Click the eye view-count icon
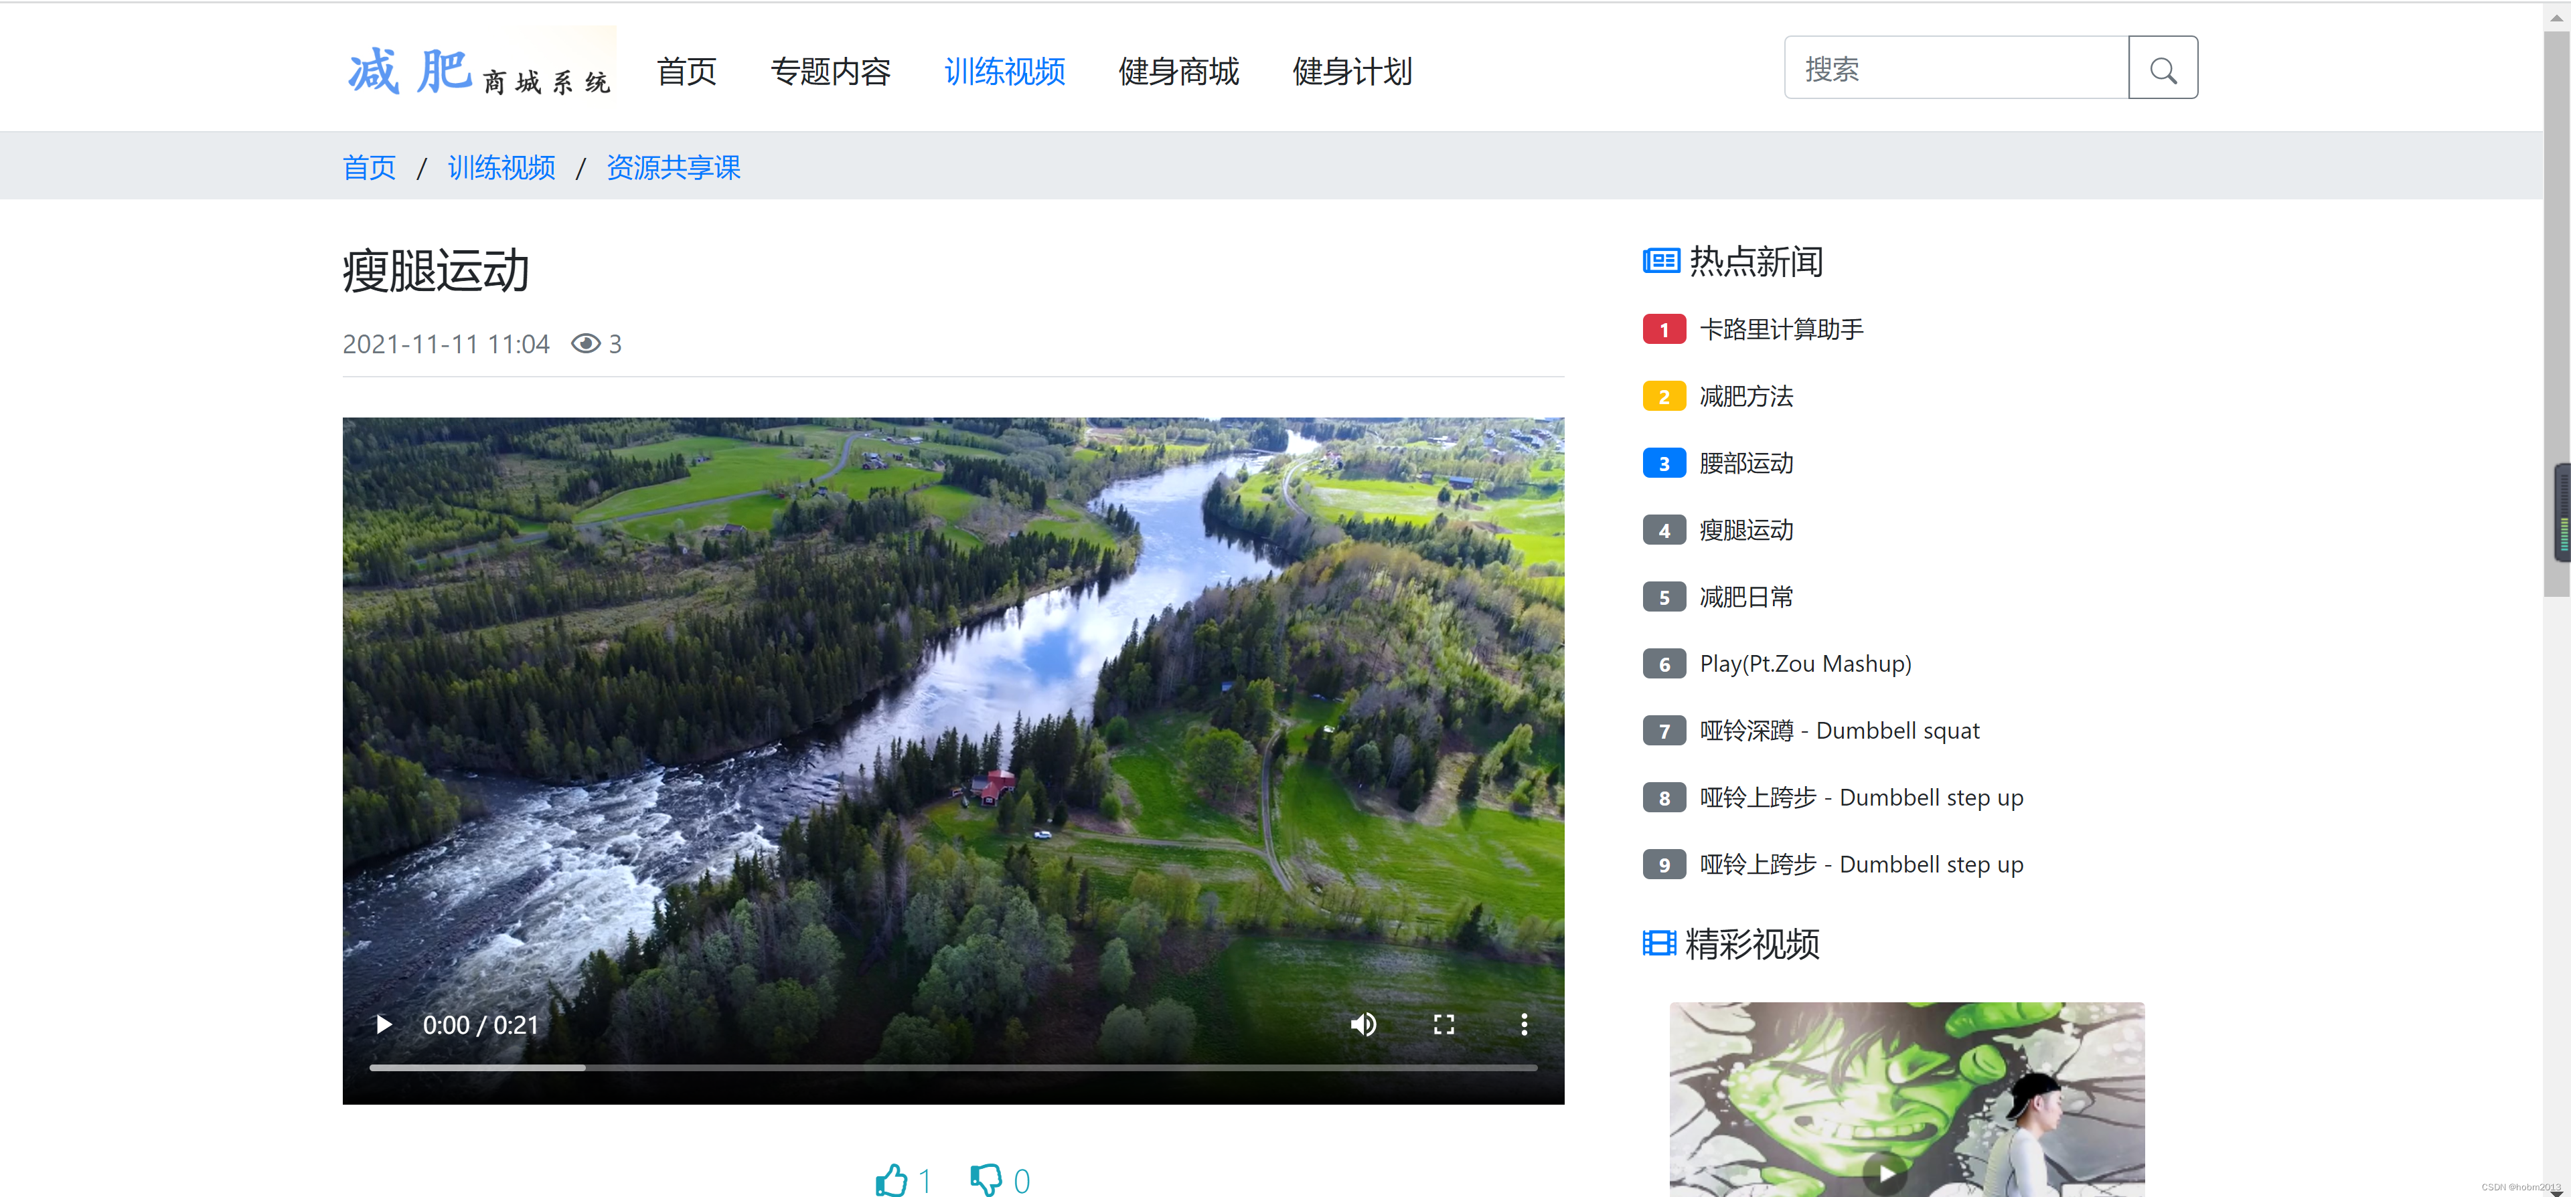This screenshot has height=1197, width=2571. coord(586,344)
